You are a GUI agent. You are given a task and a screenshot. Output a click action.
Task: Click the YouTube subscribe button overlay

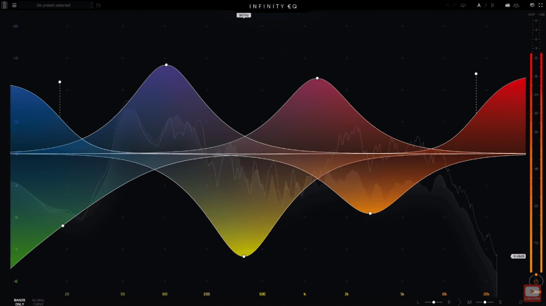[533, 293]
